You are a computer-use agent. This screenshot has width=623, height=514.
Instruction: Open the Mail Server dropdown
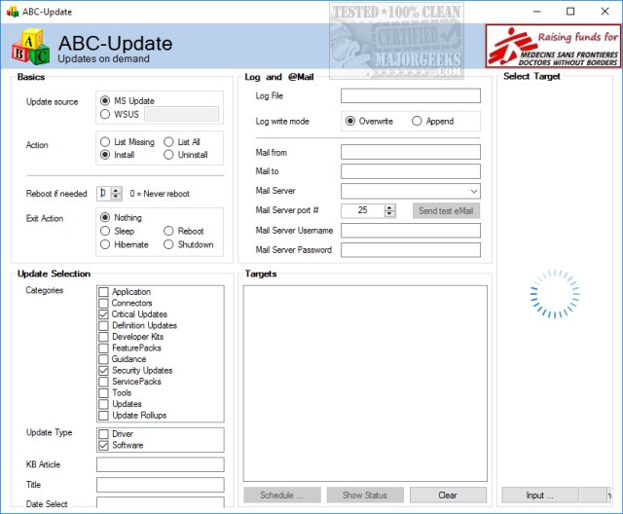point(473,191)
